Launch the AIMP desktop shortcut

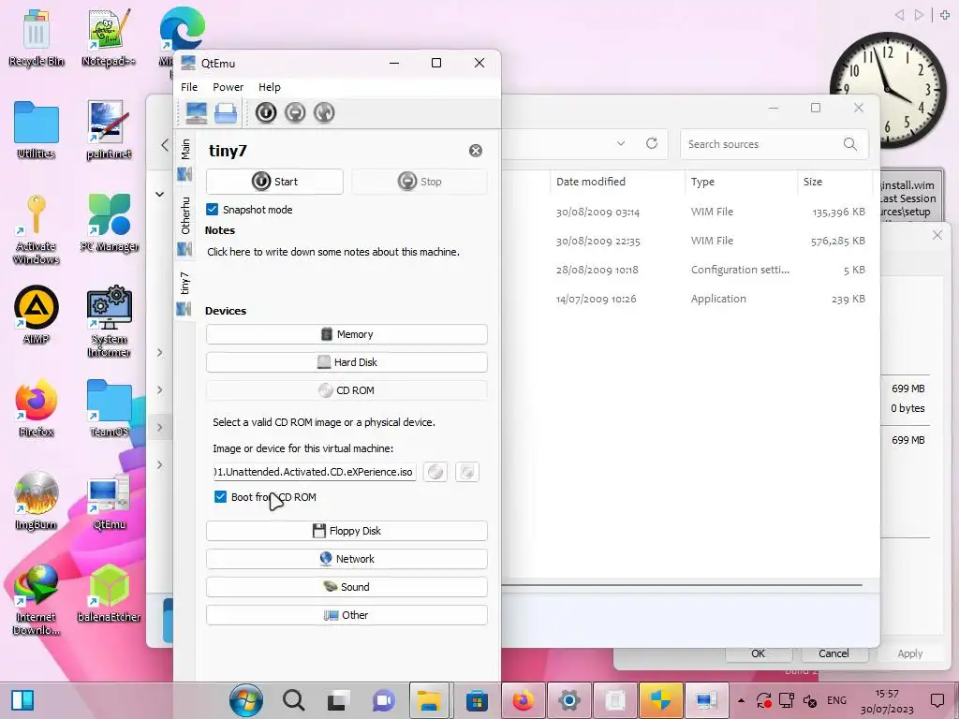(37, 315)
